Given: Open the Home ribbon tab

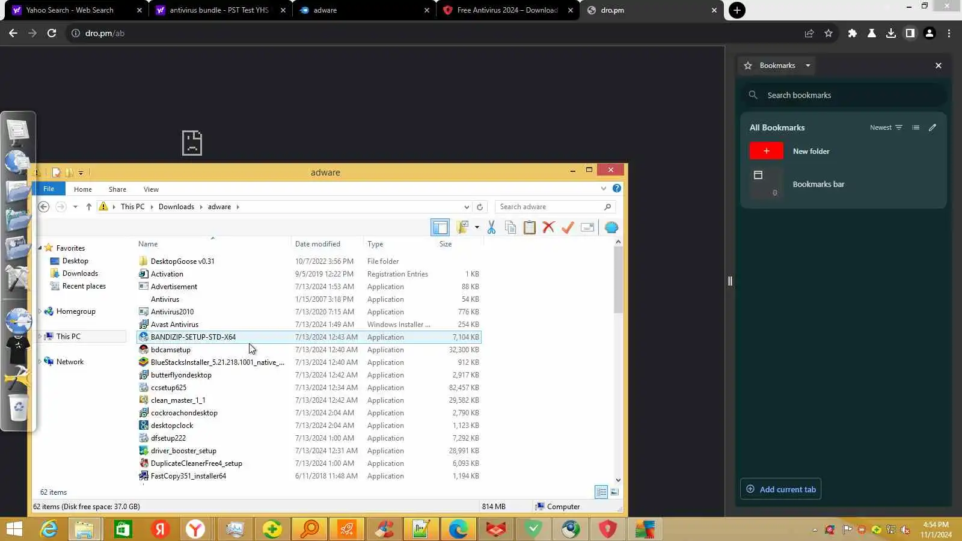Looking at the screenshot, I should (x=83, y=189).
